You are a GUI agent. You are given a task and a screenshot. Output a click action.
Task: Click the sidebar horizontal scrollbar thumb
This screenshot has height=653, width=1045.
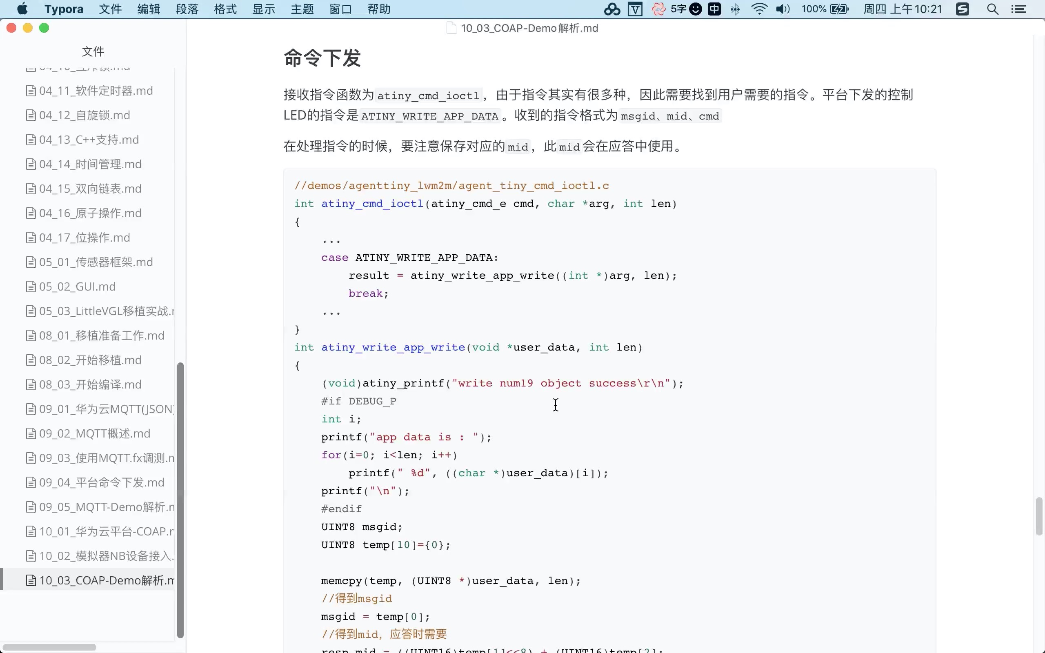pyautogui.click(x=50, y=647)
